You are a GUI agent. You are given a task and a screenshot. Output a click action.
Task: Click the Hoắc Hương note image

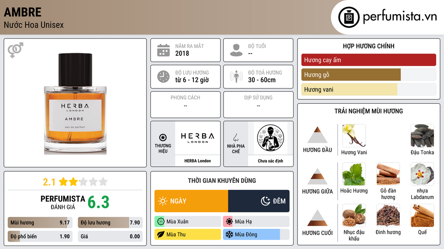pyautogui.click(x=354, y=174)
